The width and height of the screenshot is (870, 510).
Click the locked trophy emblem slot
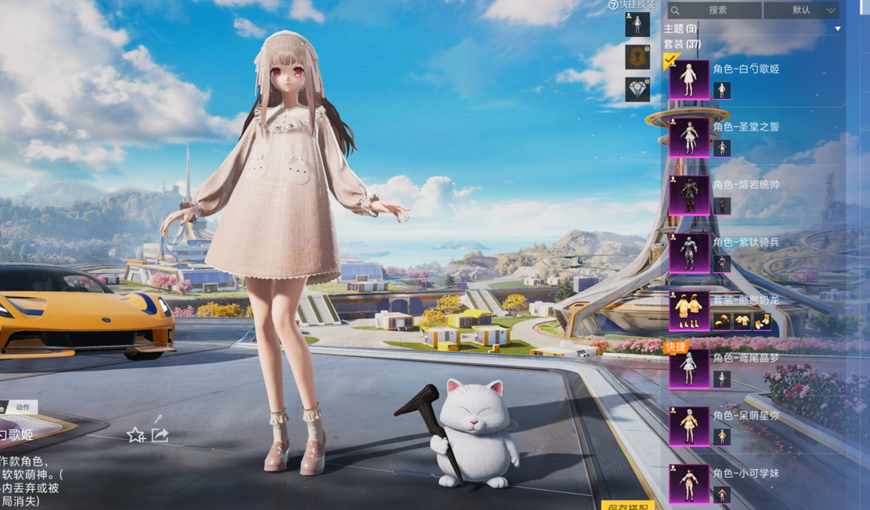(637, 57)
